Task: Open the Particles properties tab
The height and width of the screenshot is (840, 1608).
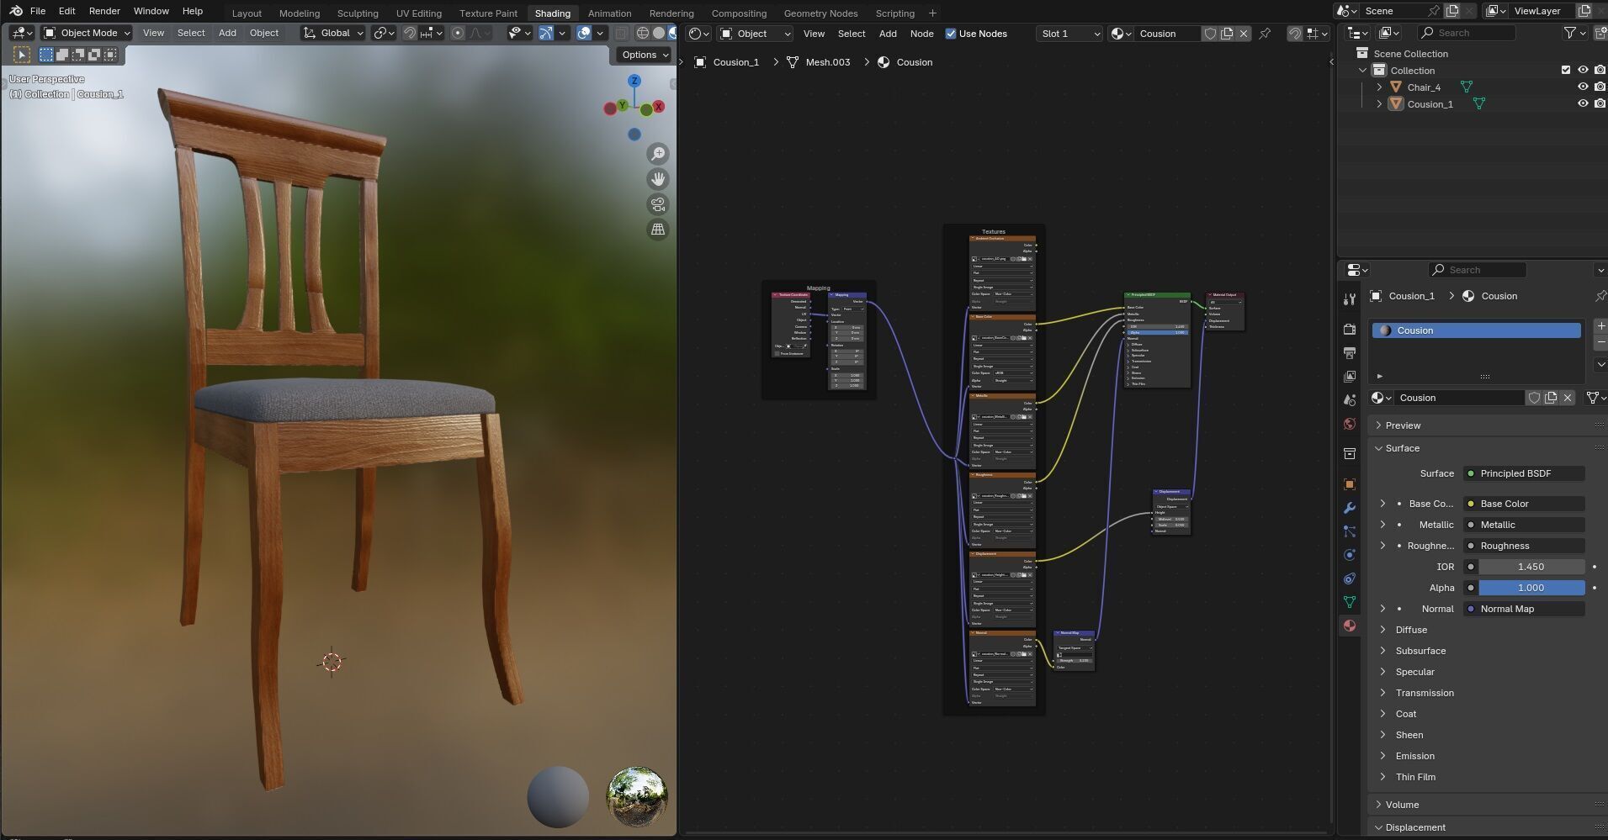Action: [1350, 531]
